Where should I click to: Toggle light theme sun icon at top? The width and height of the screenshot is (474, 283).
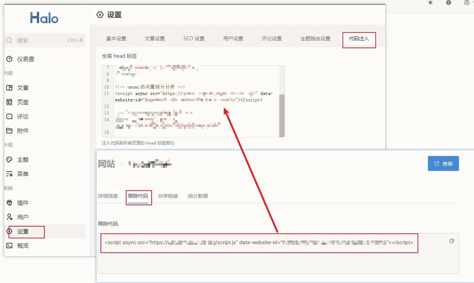click(430, 3)
